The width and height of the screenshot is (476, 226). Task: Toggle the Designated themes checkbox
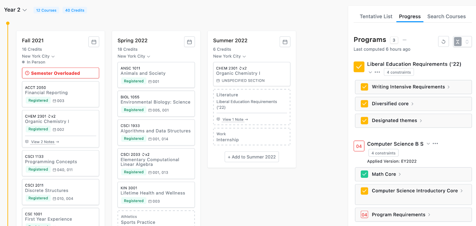(364, 120)
